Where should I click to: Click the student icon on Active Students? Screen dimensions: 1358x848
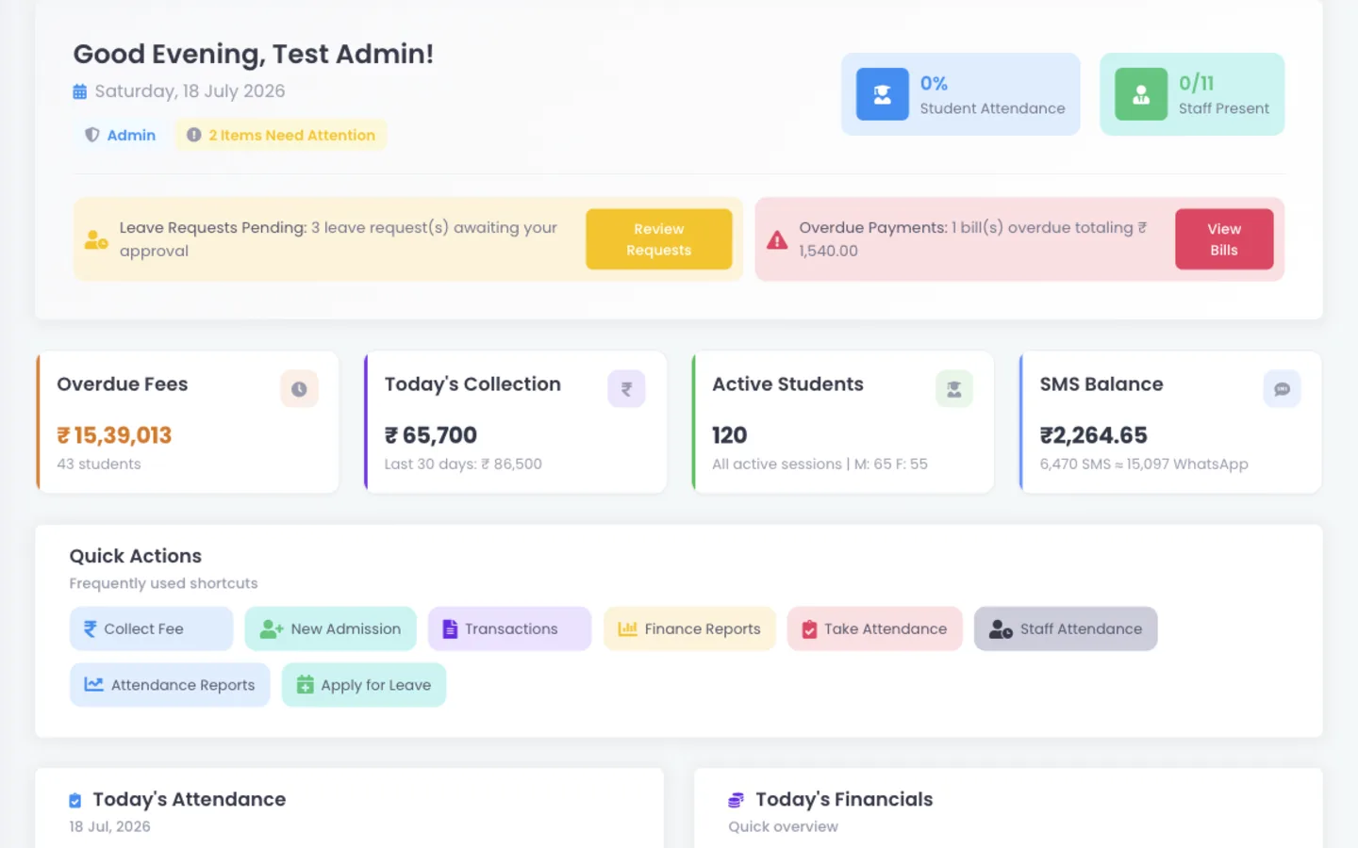pos(954,388)
